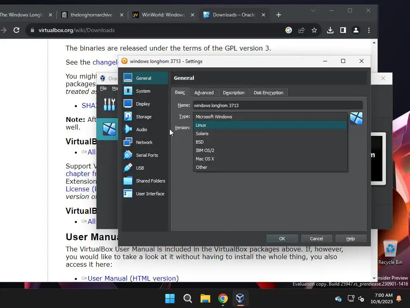Switch to the Advanced tab
Screen dimensions: 410x308
click(x=204, y=93)
